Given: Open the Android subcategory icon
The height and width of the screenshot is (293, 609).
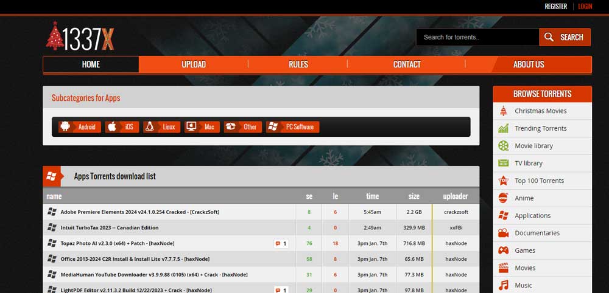Looking at the screenshot, I should click(x=65, y=127).
